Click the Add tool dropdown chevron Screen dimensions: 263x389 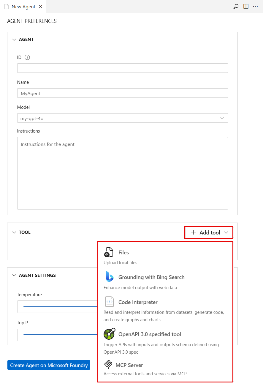point(226,232)
